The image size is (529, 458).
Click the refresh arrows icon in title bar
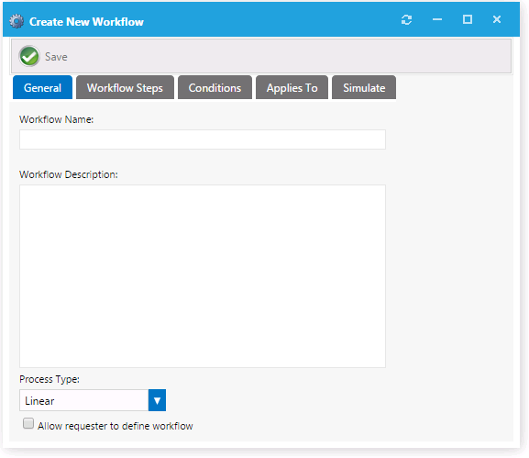click(x=406, y=20)
